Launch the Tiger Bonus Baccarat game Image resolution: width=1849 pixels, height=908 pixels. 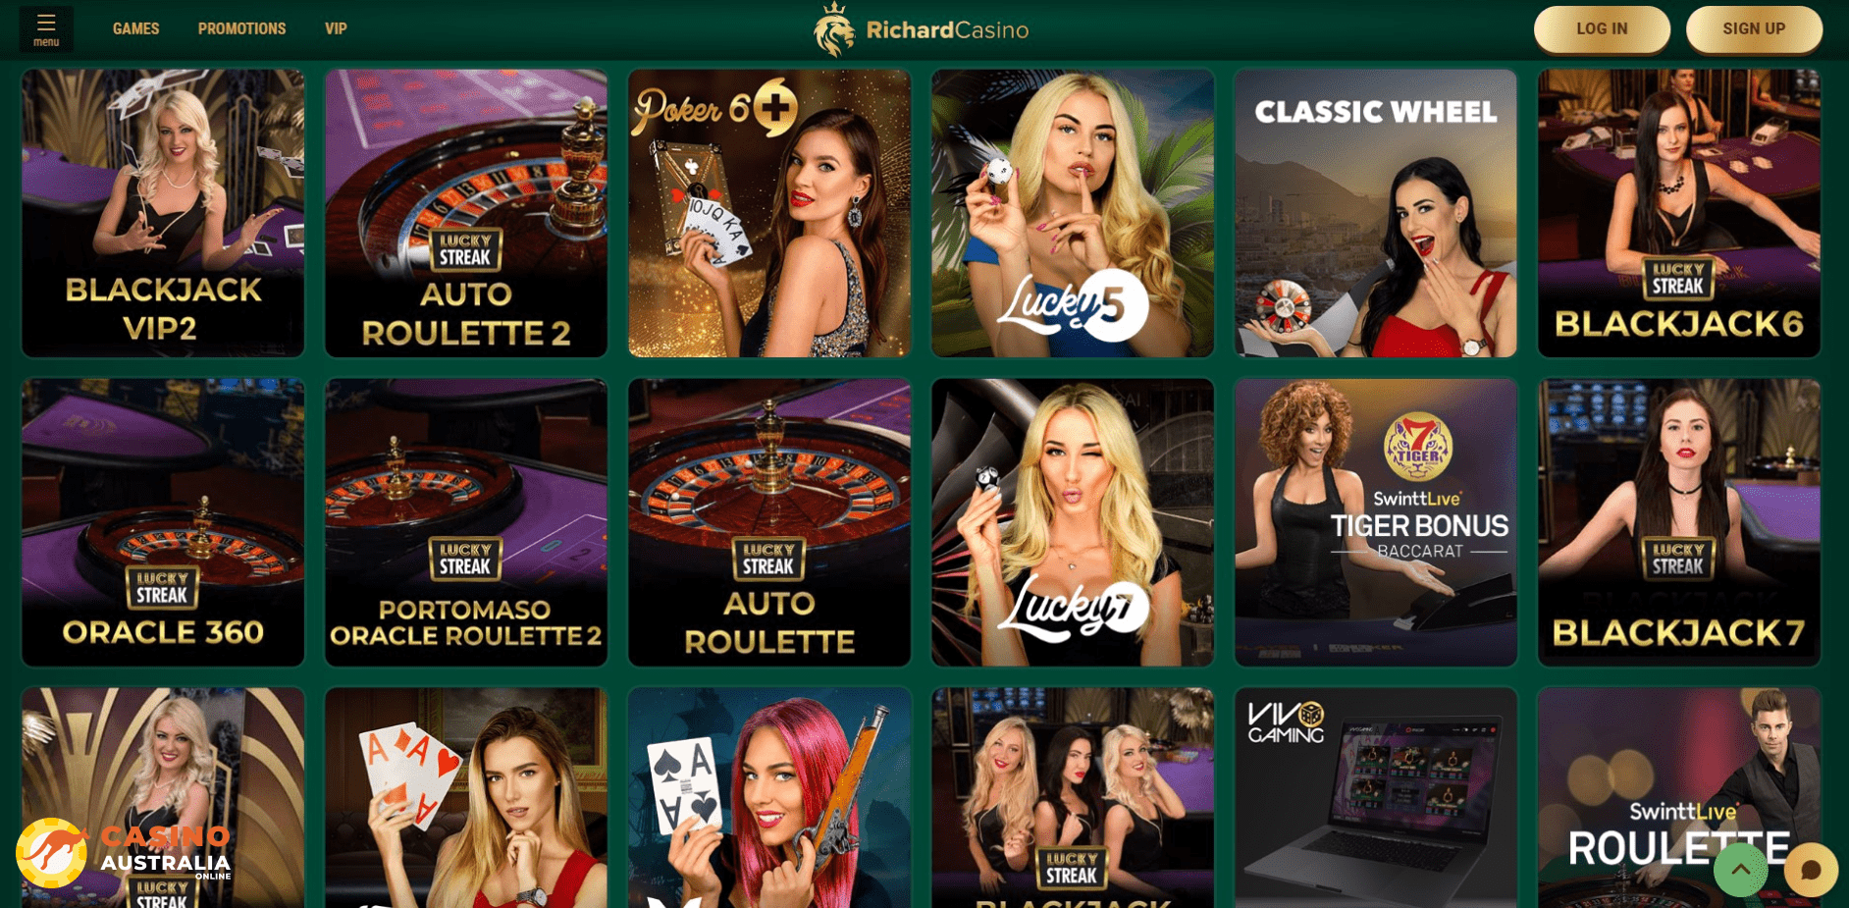[x=1376, y=522]
